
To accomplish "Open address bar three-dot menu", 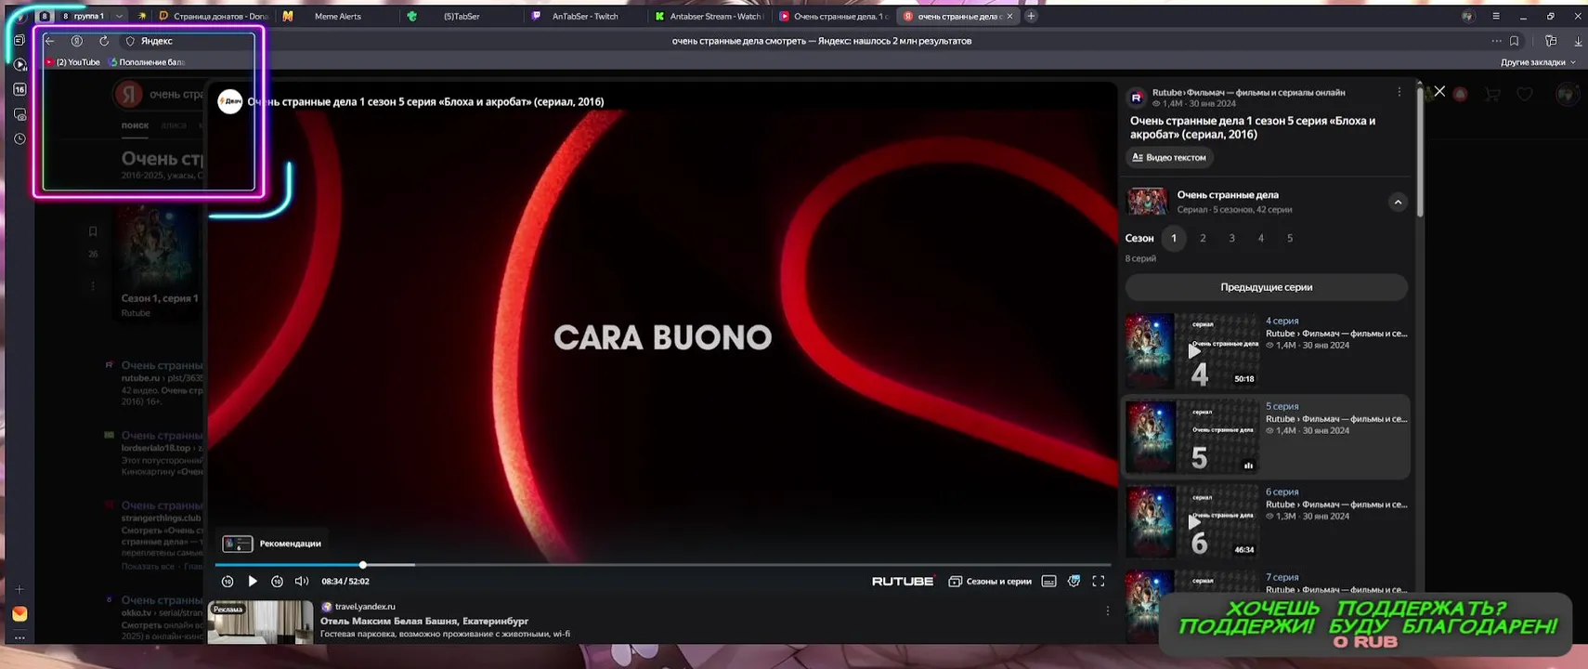I will (x=1496, y=41).
